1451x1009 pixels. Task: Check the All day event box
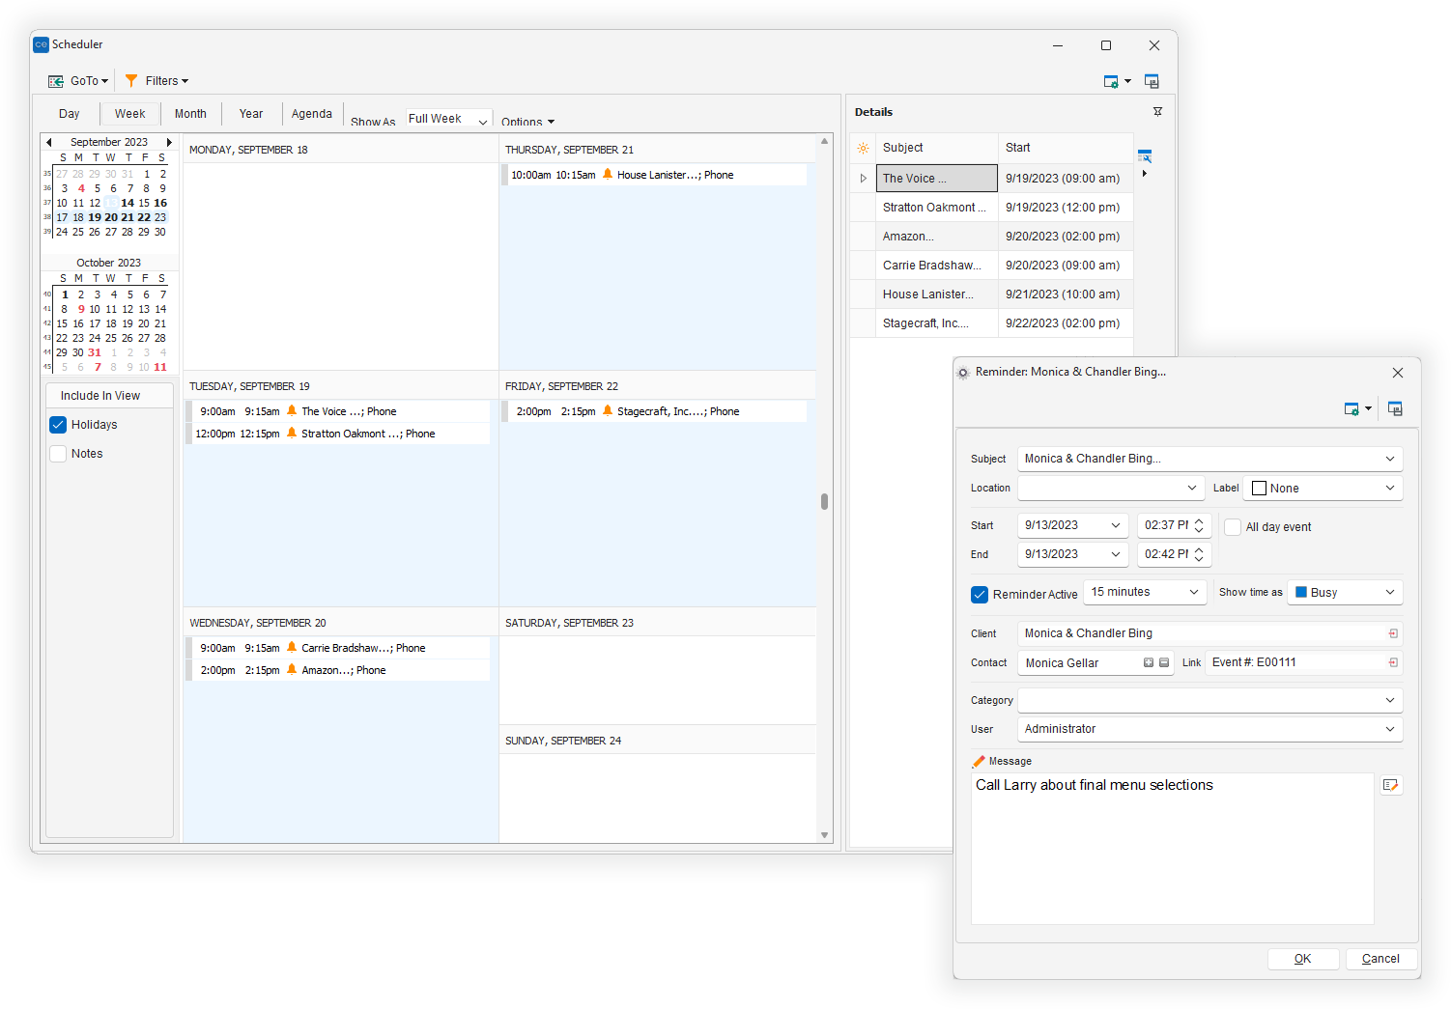click(1233, 527)
